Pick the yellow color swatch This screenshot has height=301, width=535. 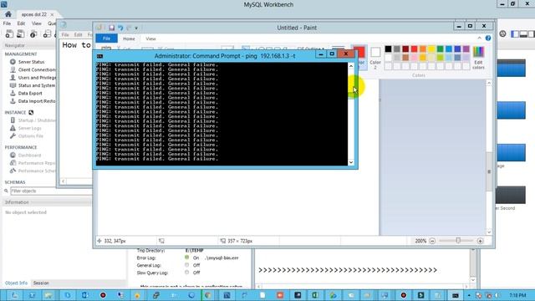point(431,48)
